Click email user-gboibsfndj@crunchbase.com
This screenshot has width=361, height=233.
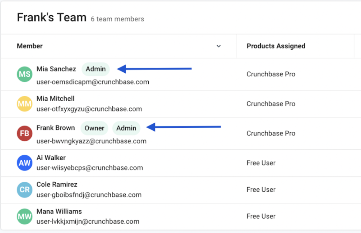(89, 195)
